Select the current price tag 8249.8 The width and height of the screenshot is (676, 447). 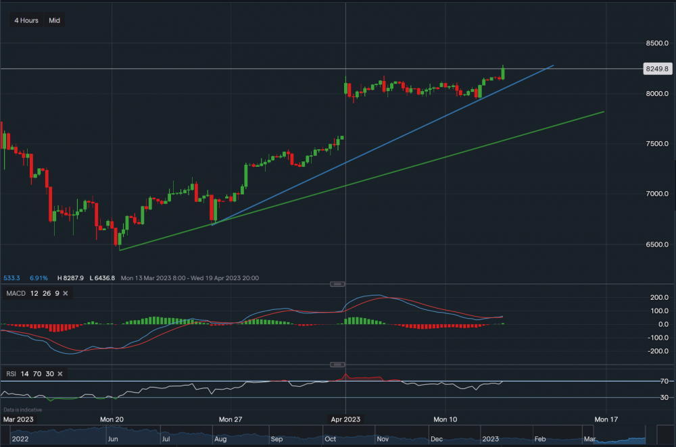click(x=658, y=68)
